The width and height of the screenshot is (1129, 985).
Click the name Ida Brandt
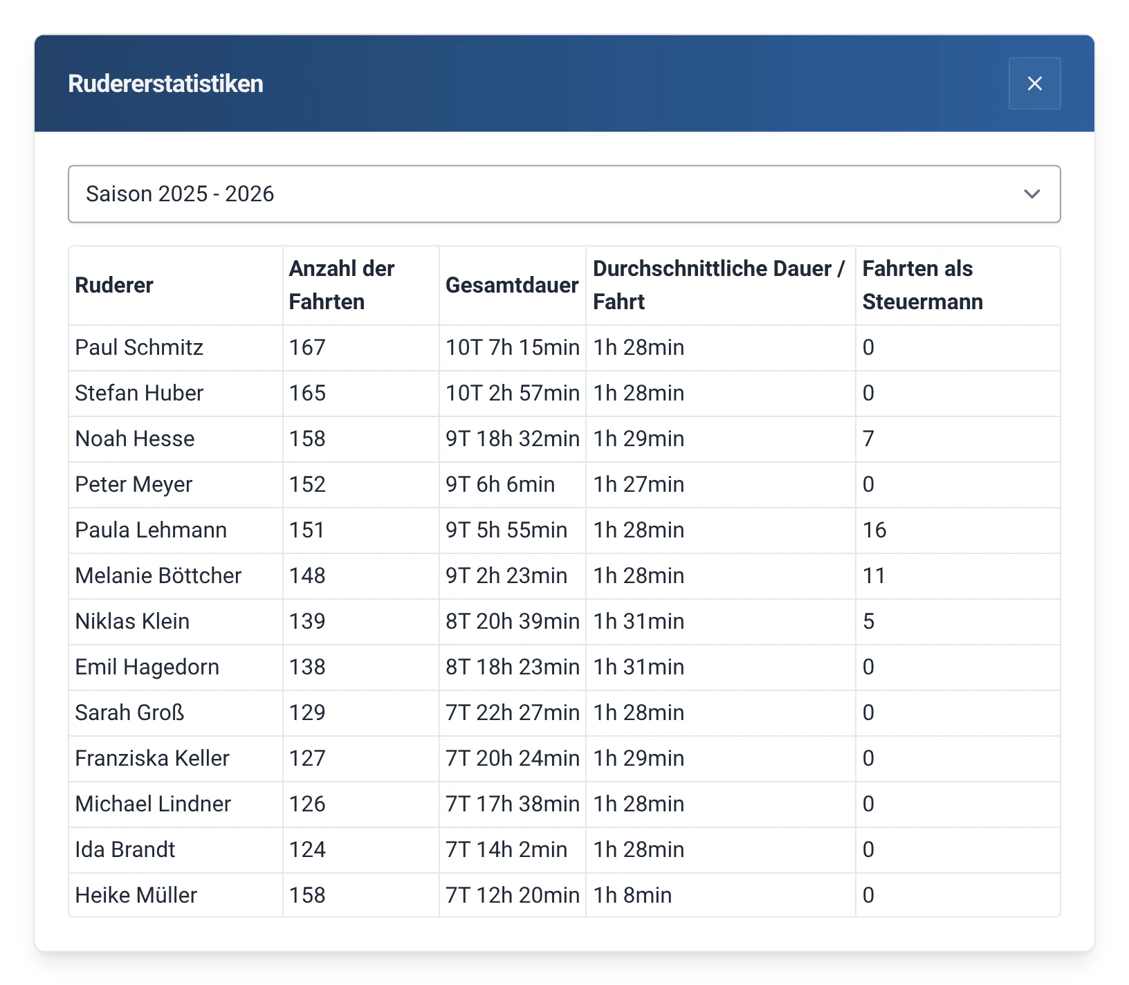coord(125,849)
